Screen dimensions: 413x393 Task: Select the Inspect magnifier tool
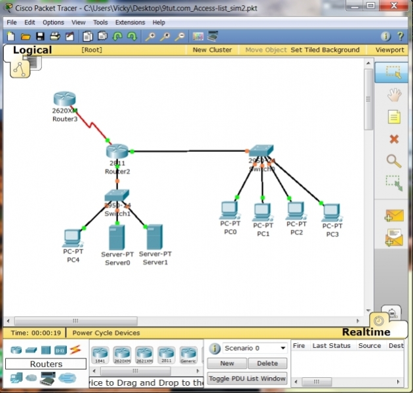click(x=393, y=160)
